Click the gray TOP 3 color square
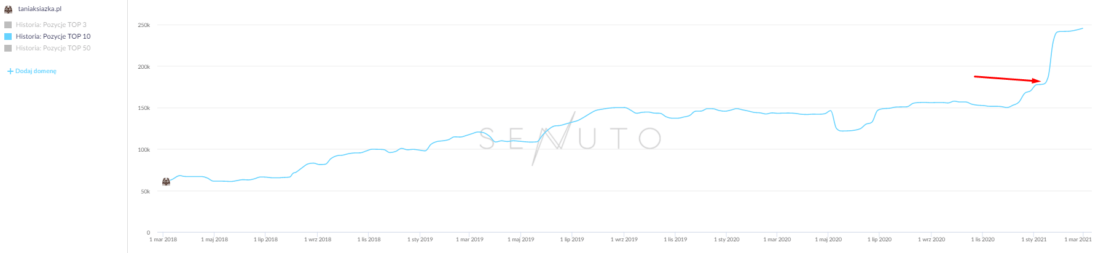This screenshot has width=1101, height=253. coord(8,25)
